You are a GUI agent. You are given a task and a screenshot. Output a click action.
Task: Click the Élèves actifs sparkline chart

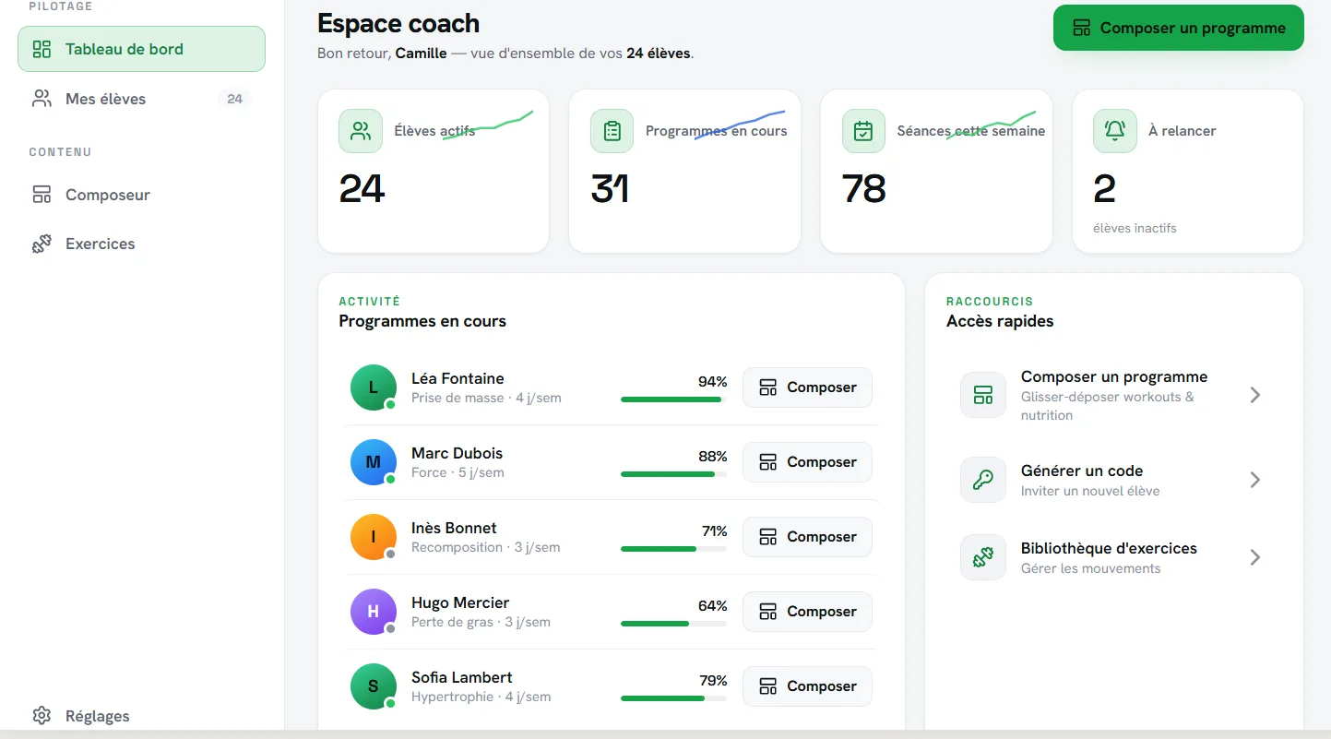(x=488, y=125)
